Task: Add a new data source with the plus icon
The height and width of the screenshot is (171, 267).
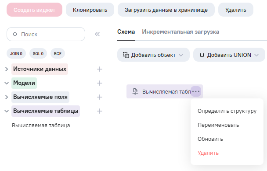Action: click(100, 69)
